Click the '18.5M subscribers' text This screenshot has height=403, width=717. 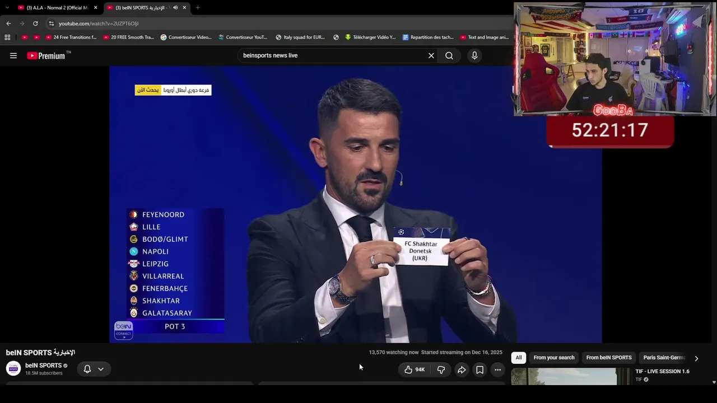pos(44,373)
